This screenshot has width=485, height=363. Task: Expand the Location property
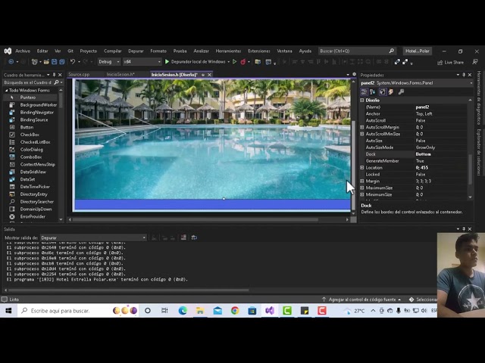point(362,168)
